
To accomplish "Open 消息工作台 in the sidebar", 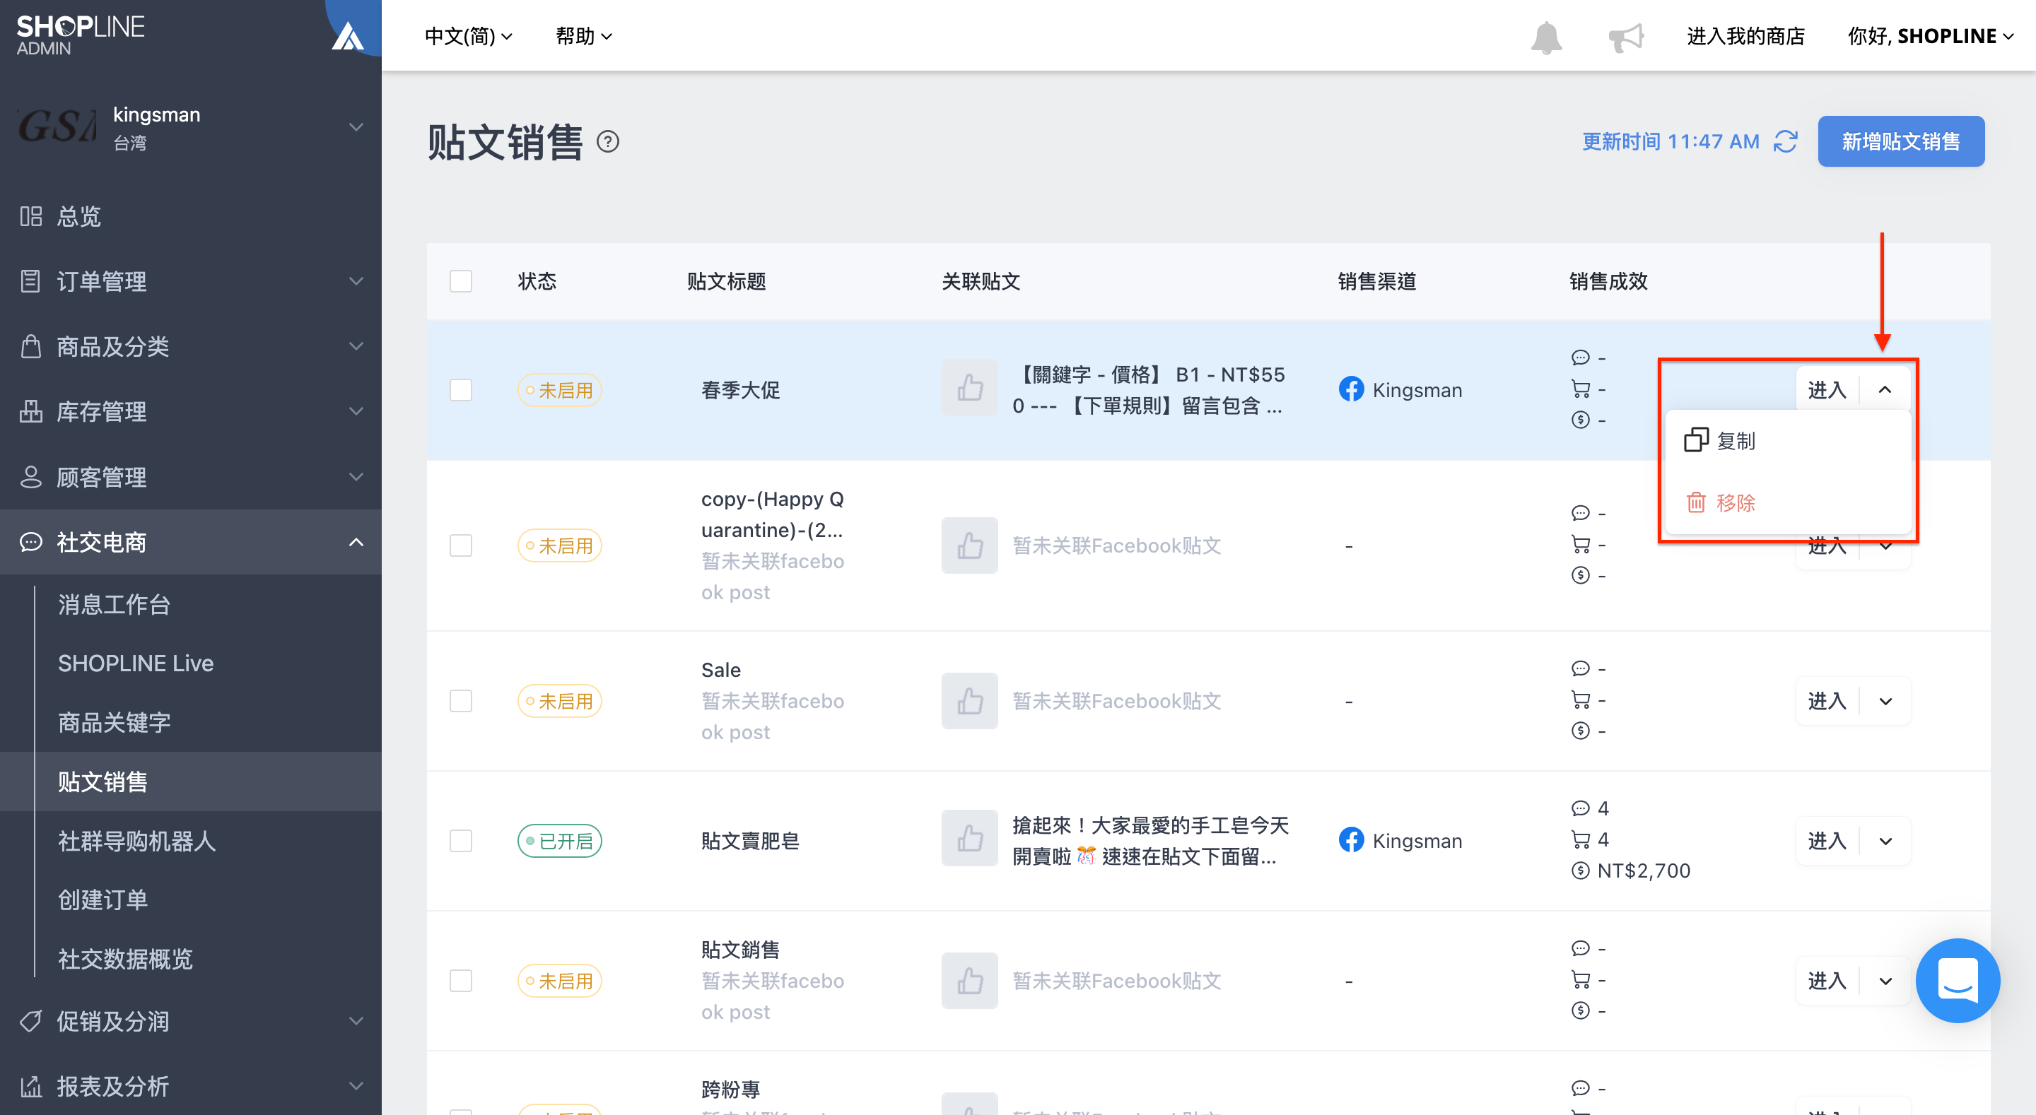I will point(114,605).
